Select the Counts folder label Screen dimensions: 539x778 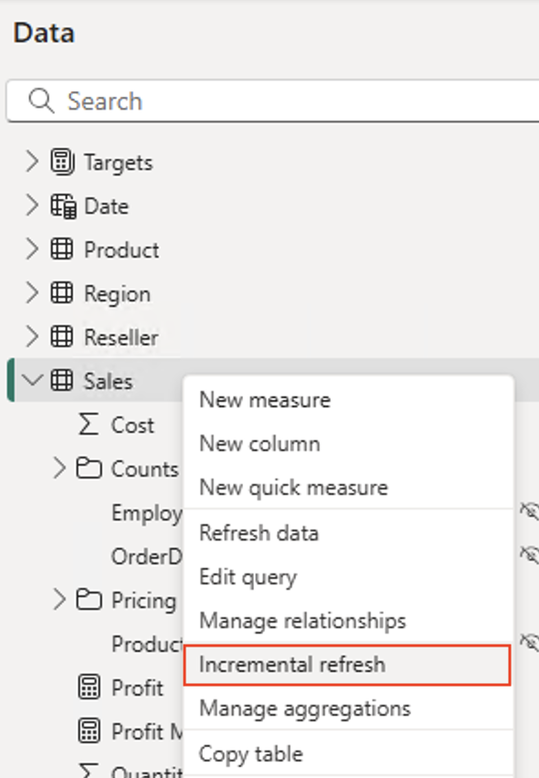coord(145,468)
